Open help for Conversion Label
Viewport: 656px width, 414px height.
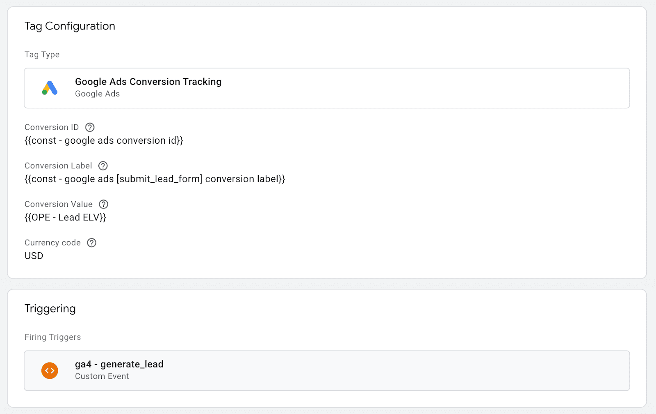(103, 166)
